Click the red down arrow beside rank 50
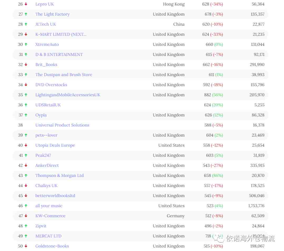Screen dimensions: 284x251 click(x=26, y=246)
